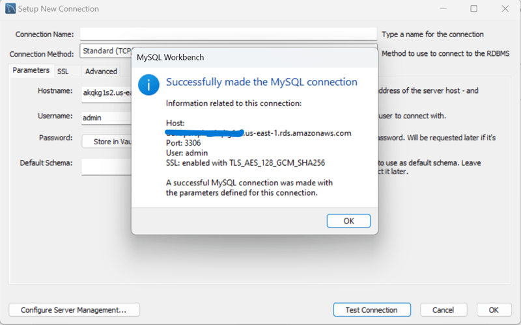Maximize the Setup New Connection window
Screen dimensions: 521x325
pos(473,9)
